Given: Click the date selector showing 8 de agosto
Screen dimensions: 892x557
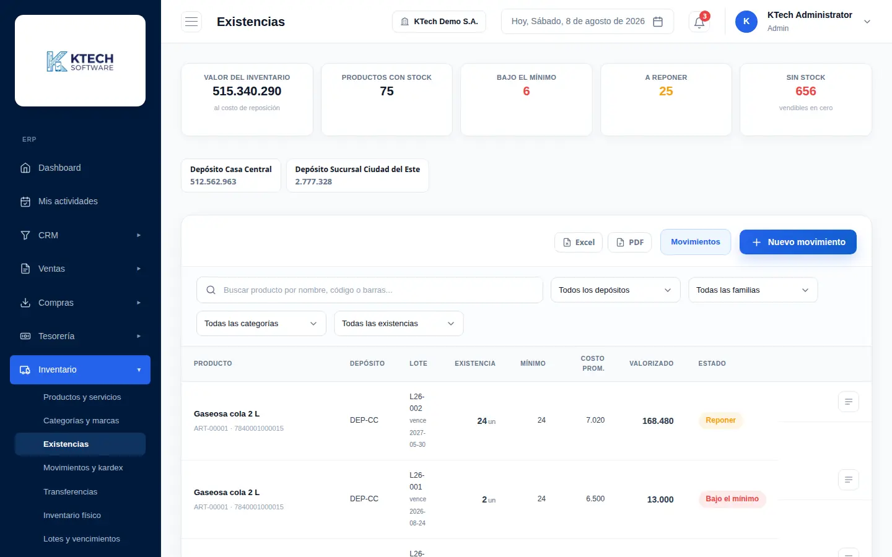Looking at the screenshot, I should pyautogui.click(x=587, y=22).
